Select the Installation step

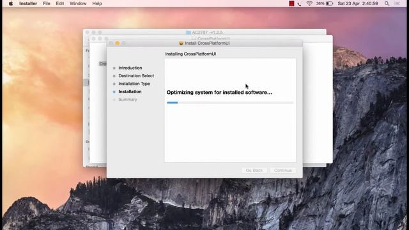tap(130, 91)
